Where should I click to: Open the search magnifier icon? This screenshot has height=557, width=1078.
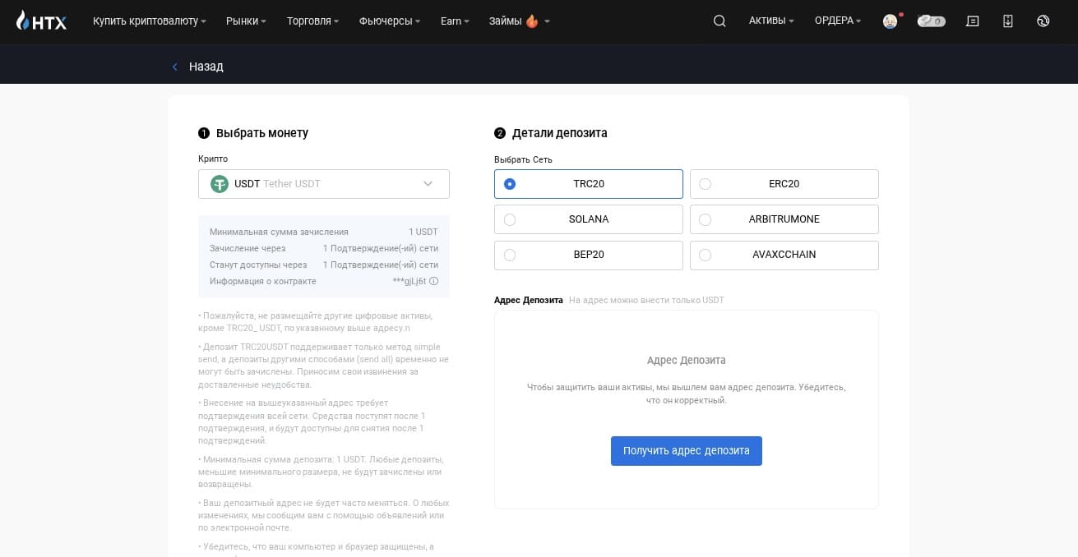(719, 21)
